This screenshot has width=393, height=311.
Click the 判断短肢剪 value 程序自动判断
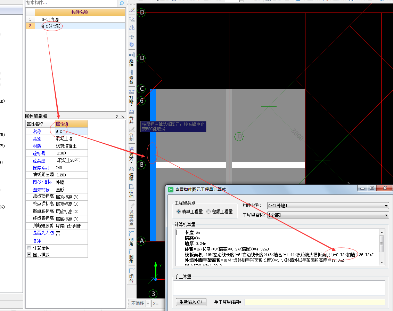tap(71, 226)
